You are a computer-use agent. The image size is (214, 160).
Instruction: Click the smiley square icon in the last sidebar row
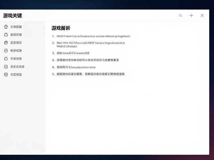tap(6, 75)
